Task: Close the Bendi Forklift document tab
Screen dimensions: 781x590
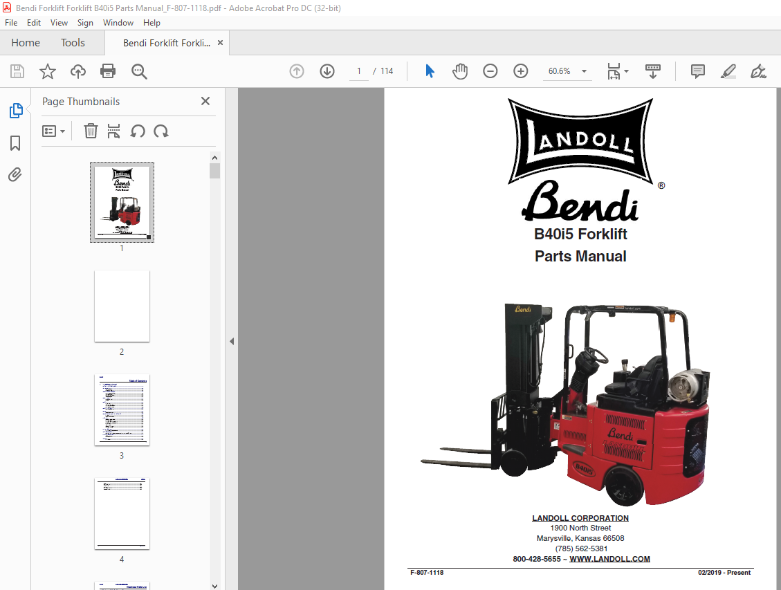Action: 220,42
